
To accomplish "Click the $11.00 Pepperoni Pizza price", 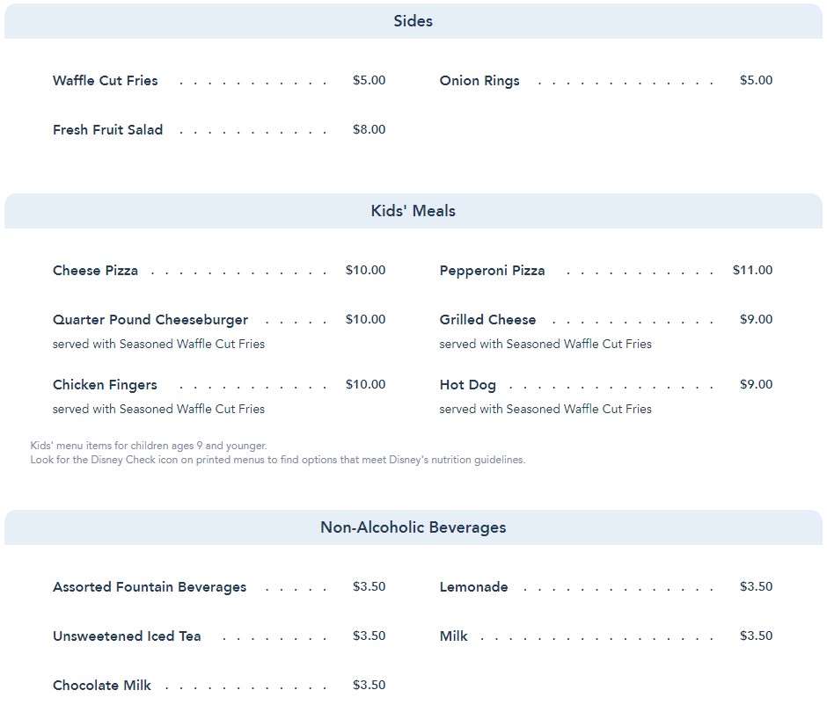I will coord(752,271).
